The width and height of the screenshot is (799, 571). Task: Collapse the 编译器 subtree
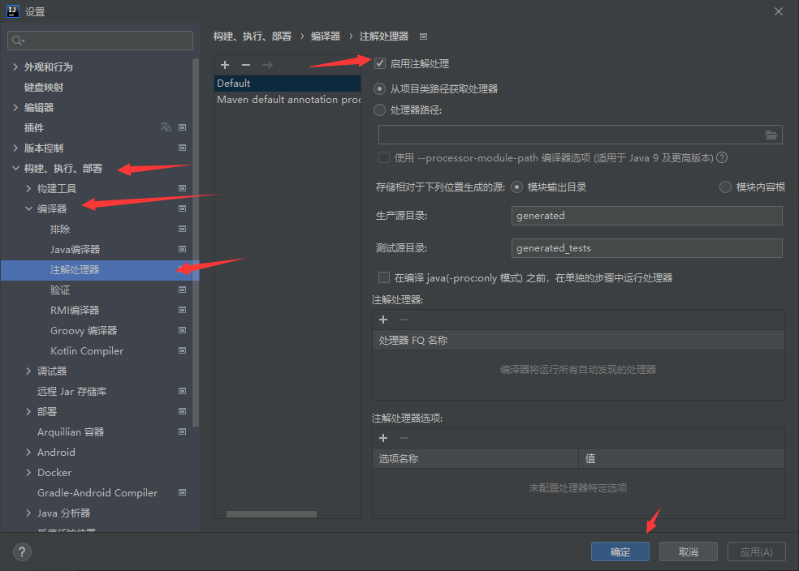coord(28,208)
